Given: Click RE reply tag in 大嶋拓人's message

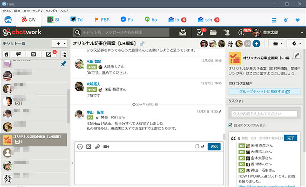Looking at the screenshot, I should point(91,90).
